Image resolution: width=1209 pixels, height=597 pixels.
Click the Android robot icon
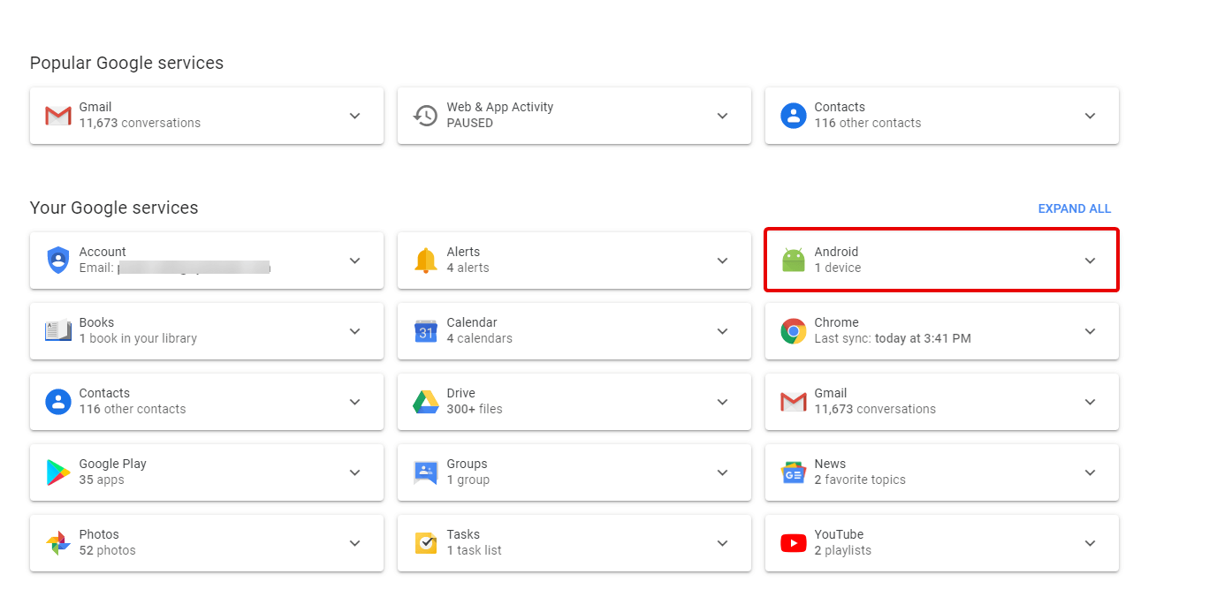coord(793,260)
